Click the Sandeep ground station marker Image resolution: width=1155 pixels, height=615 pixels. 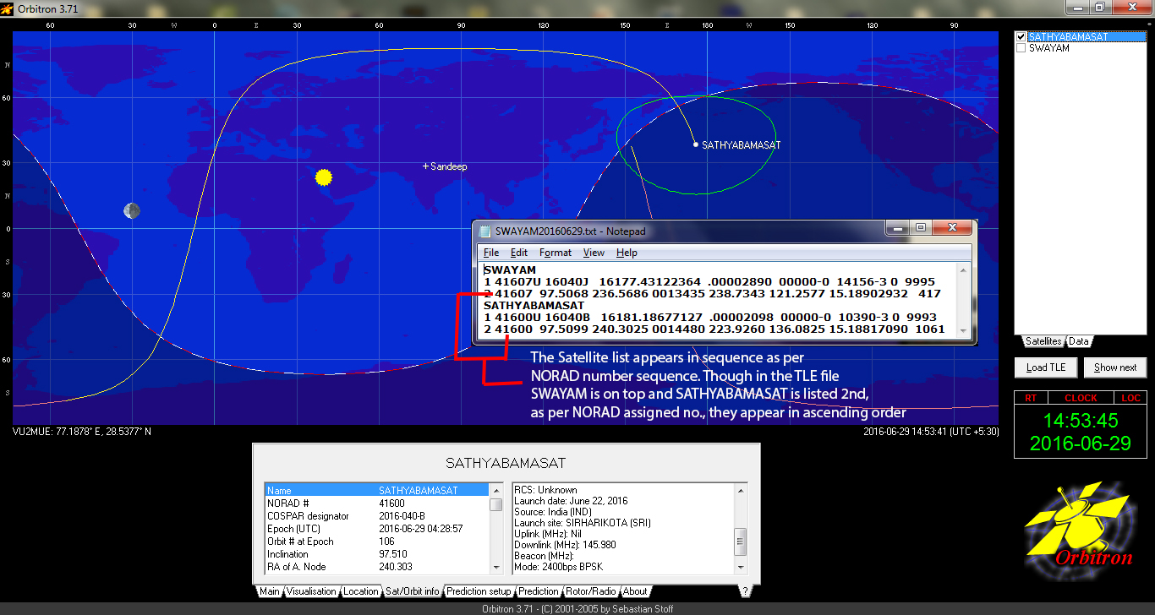[426, 166]
